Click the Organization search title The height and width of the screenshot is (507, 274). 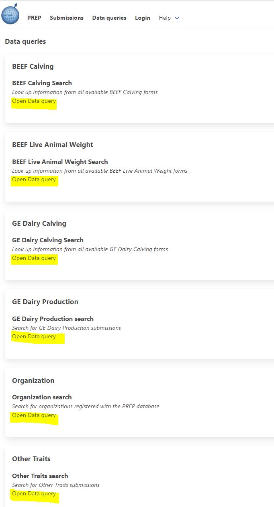[42, 397]
